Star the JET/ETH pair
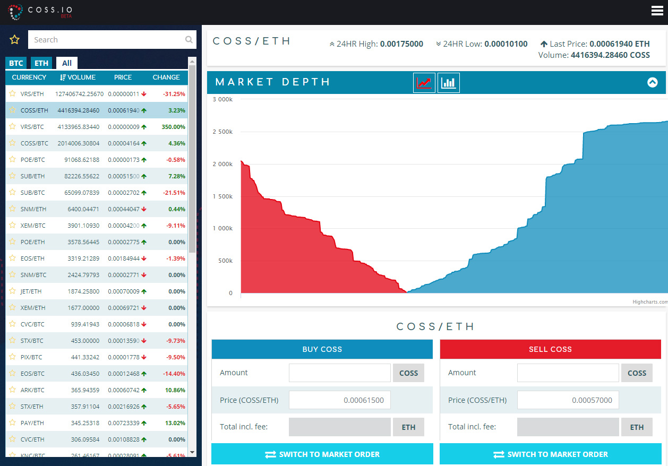 13,291
